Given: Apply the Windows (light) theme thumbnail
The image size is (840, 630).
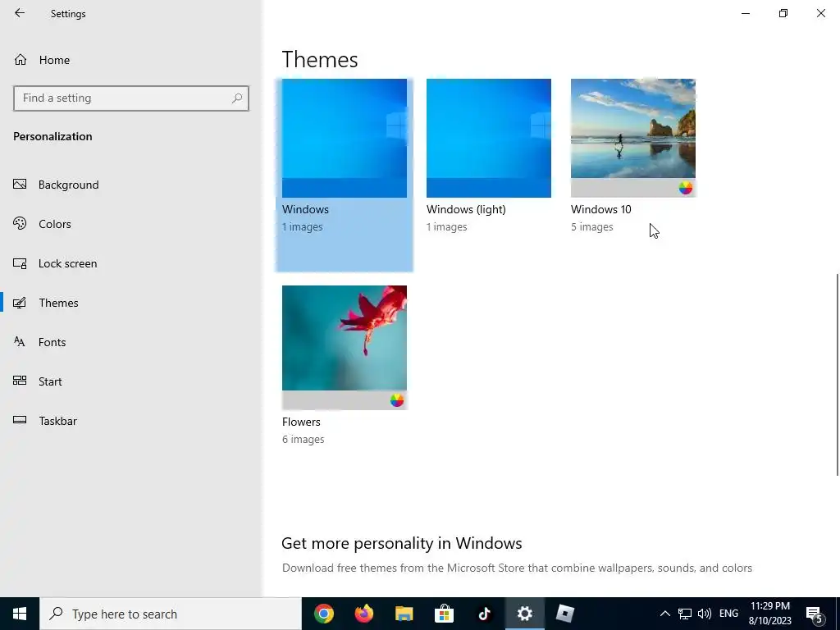Looking at the screenshot, I should point(489,138).
